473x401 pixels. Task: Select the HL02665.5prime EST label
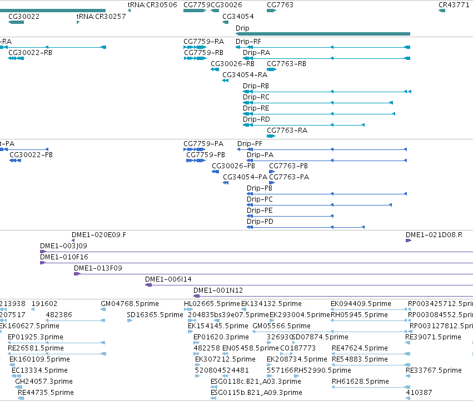pos(212,304)
